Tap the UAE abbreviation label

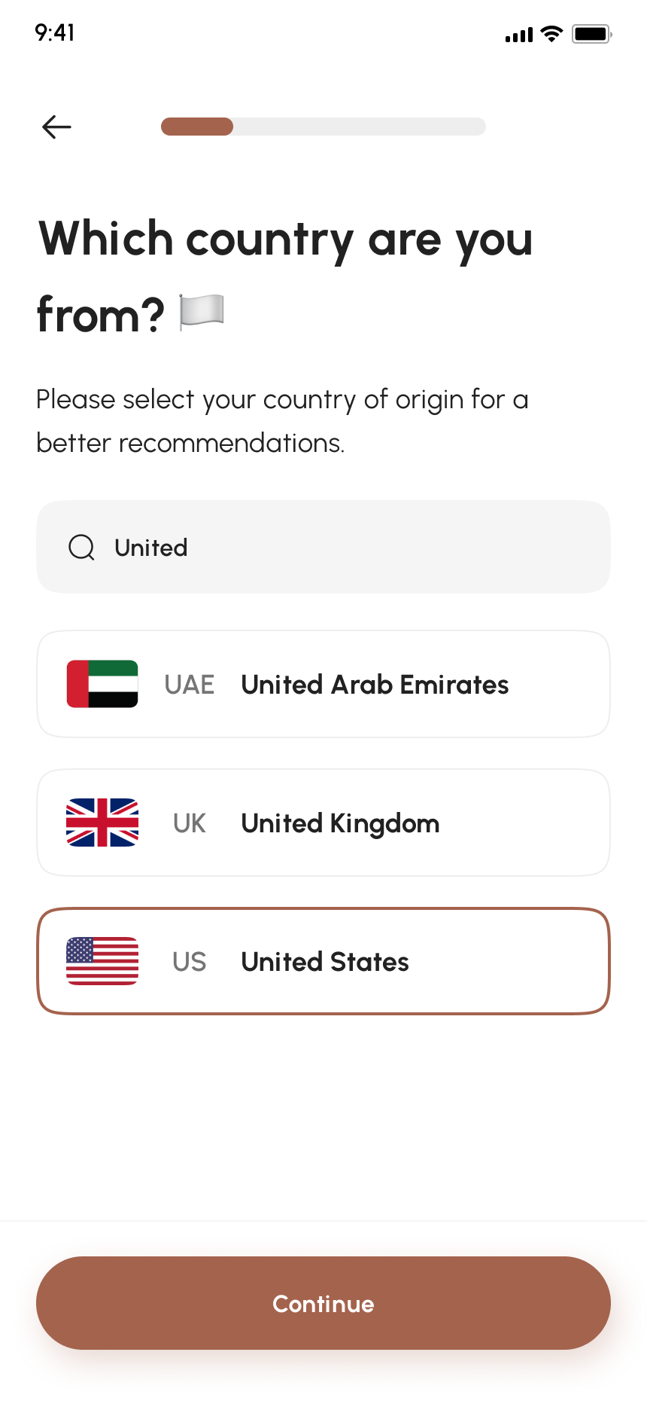coord(190,685)
